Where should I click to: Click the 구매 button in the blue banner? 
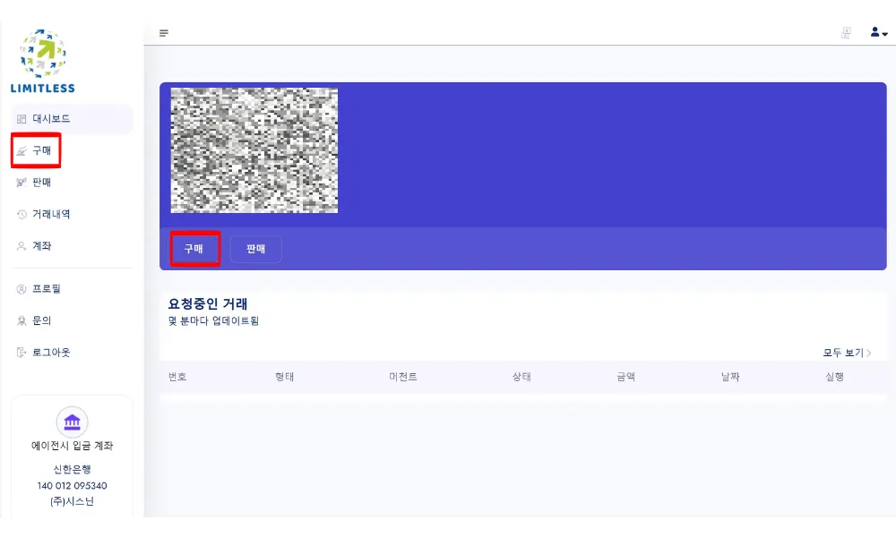point(194,249)
